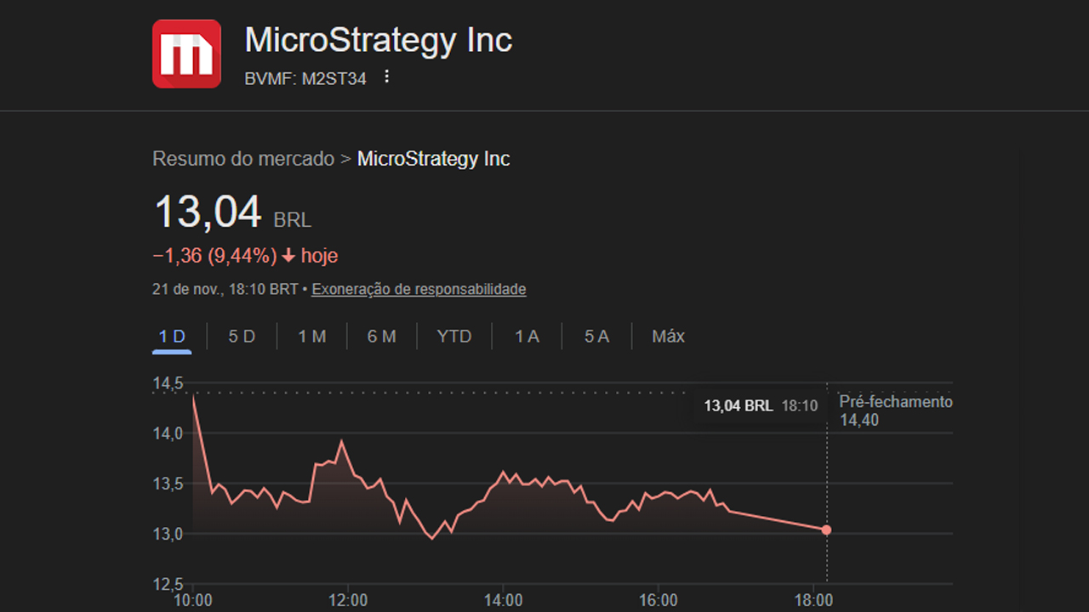Image resolution: width=1089 pixels, height=612 pixels.
Task: Click the 18:10 data point dot on chart
Action: 826,530
